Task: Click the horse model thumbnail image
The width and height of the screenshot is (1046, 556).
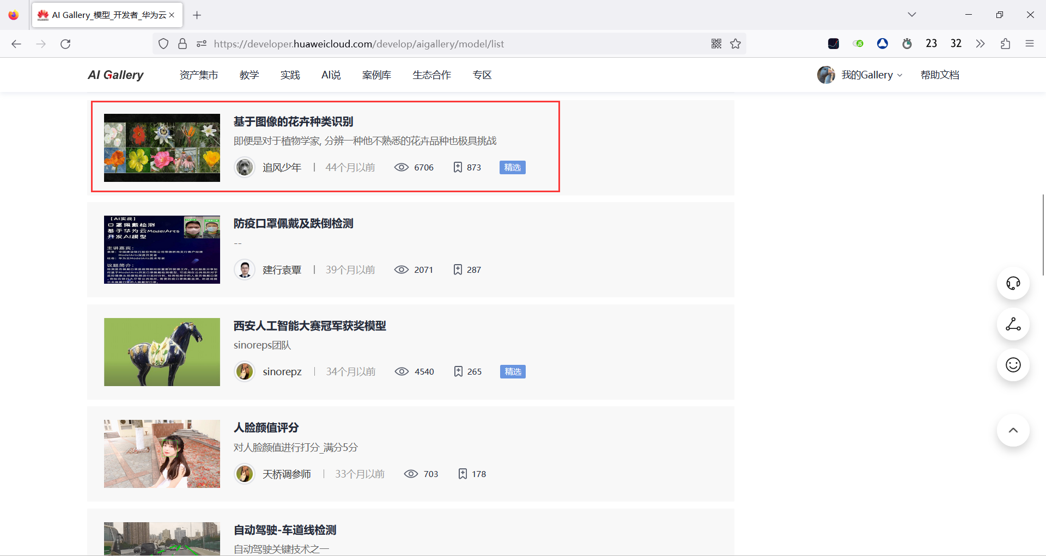Action: click(161, 351)
